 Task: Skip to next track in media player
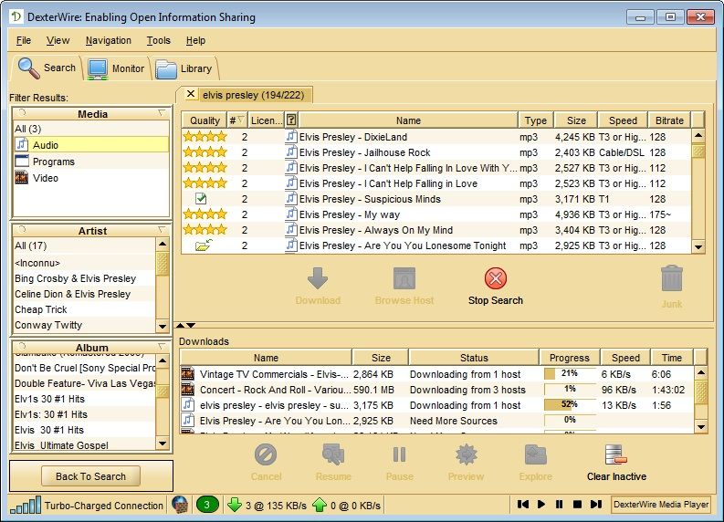pyautogui.click(x=596, y=505)
